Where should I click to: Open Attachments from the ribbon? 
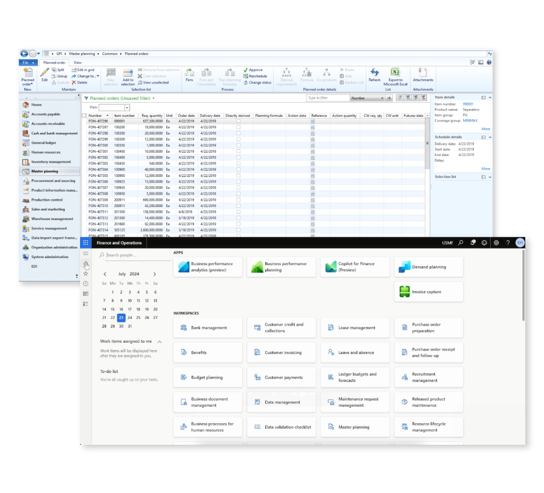[422, 74]
